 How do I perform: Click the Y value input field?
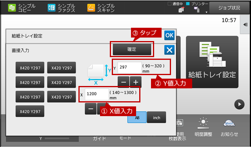(x=130, y=68)
